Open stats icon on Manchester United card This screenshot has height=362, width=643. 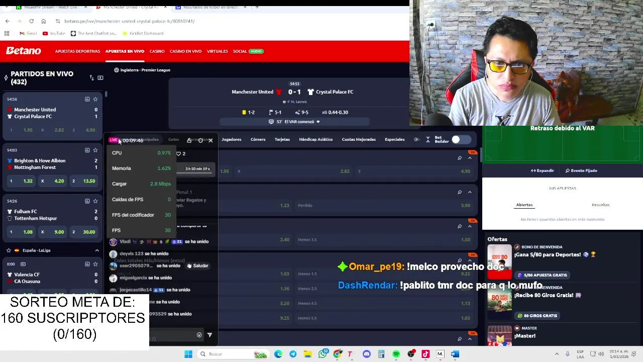[x=87, y=99]
